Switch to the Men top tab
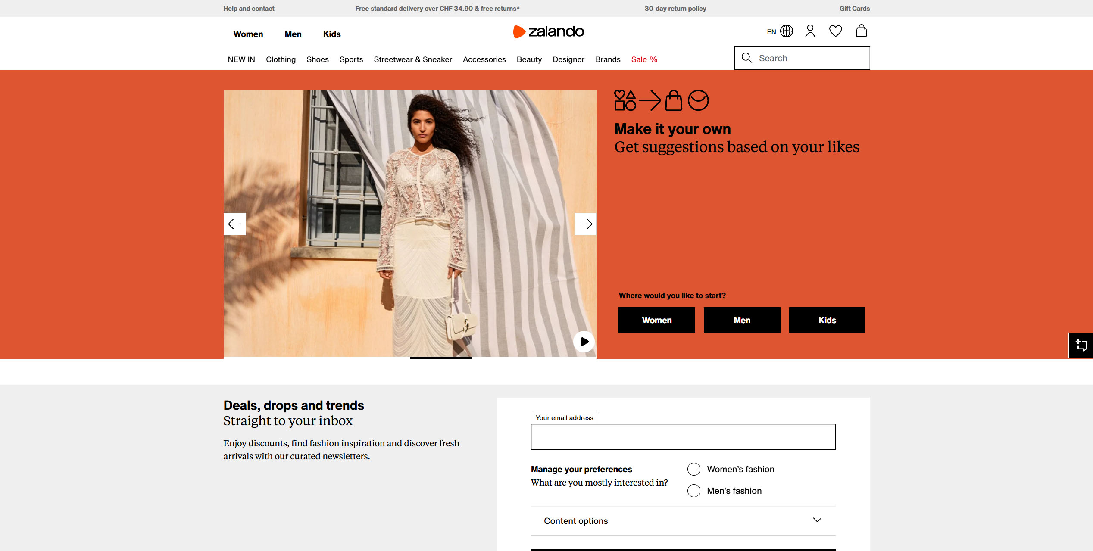Viewport: 1093px width, 551px height. 293,34
